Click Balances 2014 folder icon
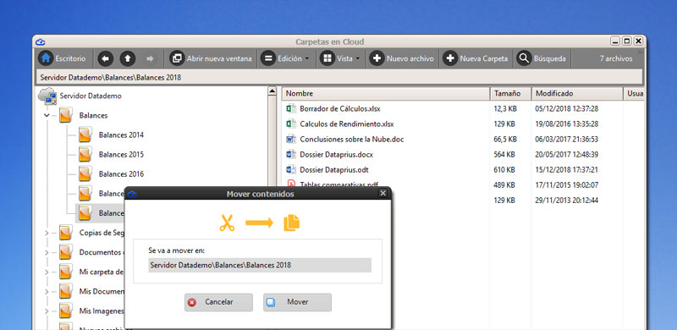This screenshot has width=677, height=330. click(x=85, y=135)
